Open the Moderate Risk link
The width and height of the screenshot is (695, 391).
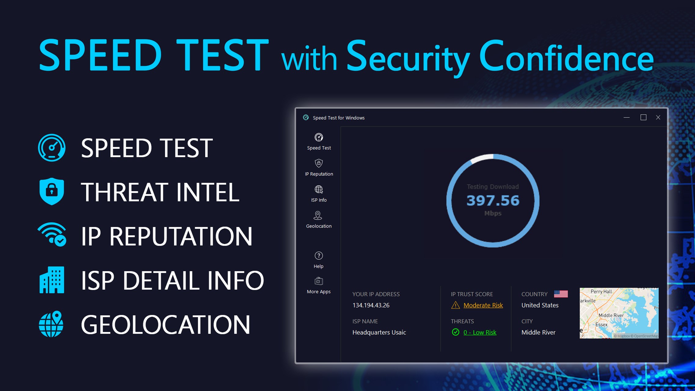(x=483, y=305)
